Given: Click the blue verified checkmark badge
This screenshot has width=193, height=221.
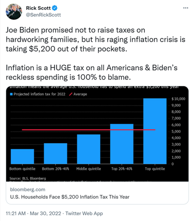Looking at the screenshot, I should coord(55,8).
